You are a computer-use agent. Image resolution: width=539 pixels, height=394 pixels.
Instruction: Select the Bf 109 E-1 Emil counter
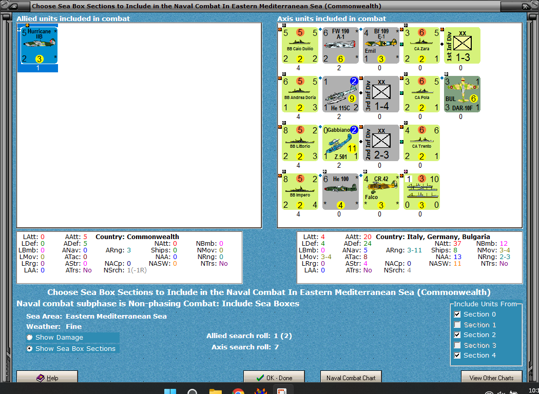click(x=381, y=45)
